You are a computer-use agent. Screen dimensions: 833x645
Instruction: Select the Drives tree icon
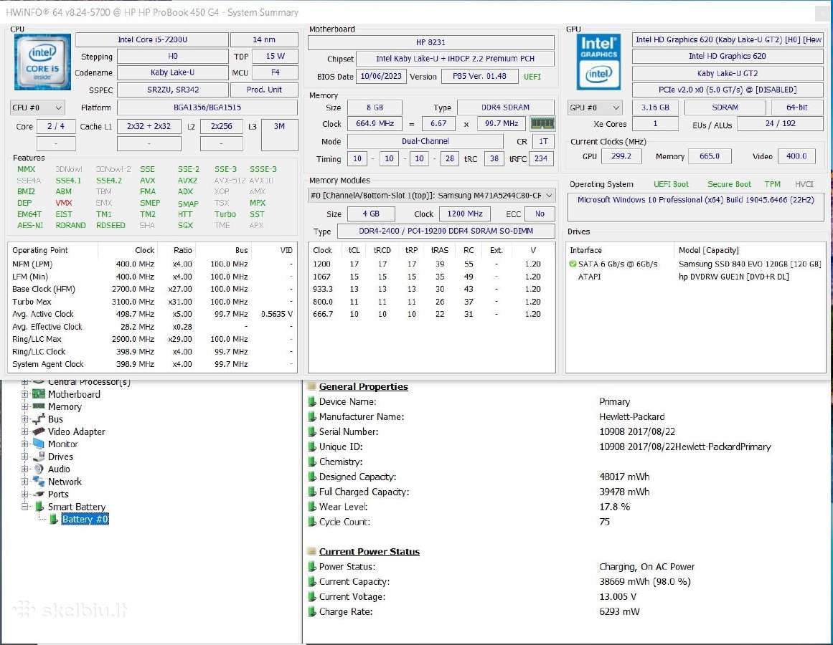coord(38,457)
